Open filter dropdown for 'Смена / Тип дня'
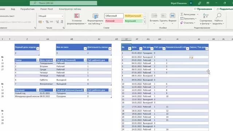 click(207, 48)
